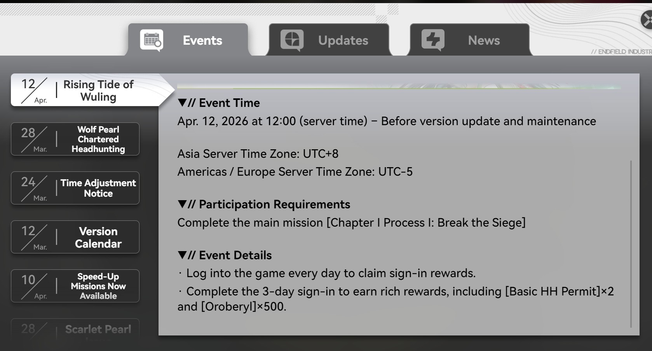Click the event details vertical scrollbar
This screenshot has width=652, height=351.
coord(631,244)
